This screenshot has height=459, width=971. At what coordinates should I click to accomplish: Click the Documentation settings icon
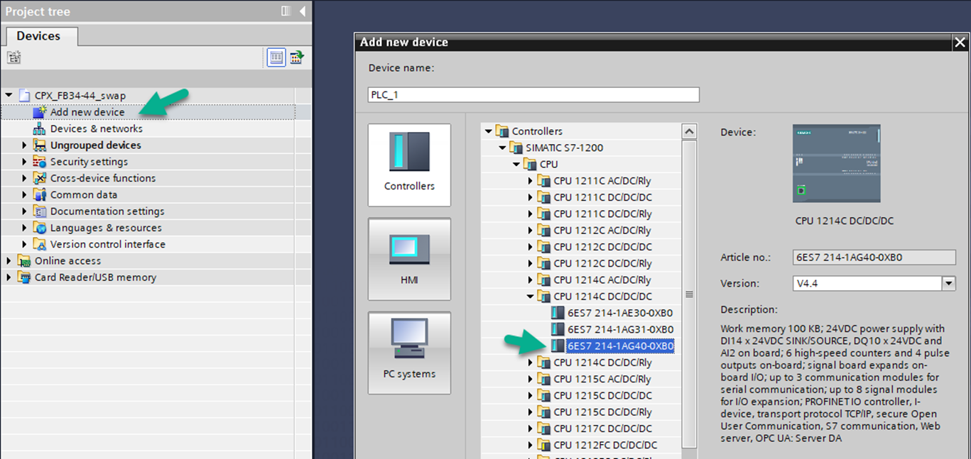coord(39,211)
